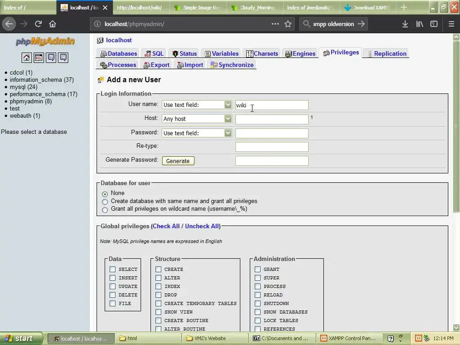Image resolution: width=460 pixels, height=345 pixels.
Task: Reload the page with refresh icon
Action: [38, 24]
